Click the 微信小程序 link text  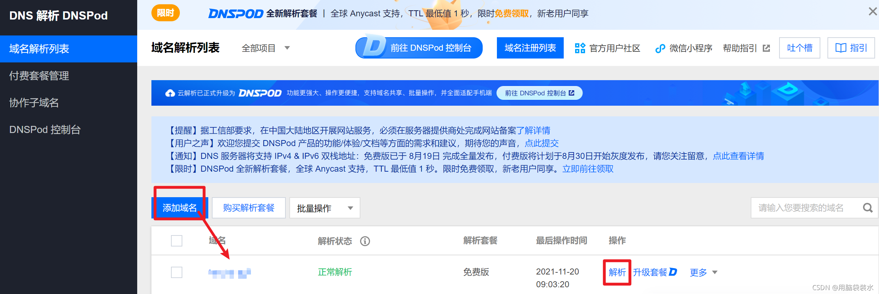tap(691, 48)
